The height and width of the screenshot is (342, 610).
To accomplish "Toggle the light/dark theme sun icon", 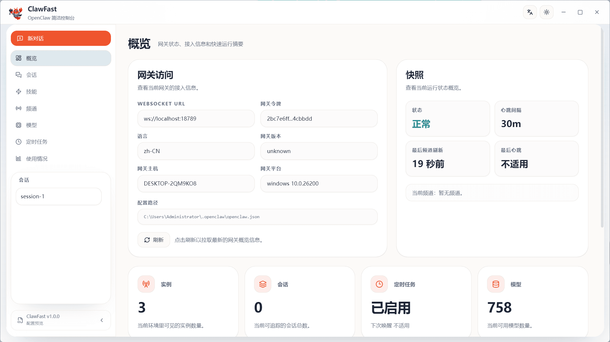I will 546,12.
